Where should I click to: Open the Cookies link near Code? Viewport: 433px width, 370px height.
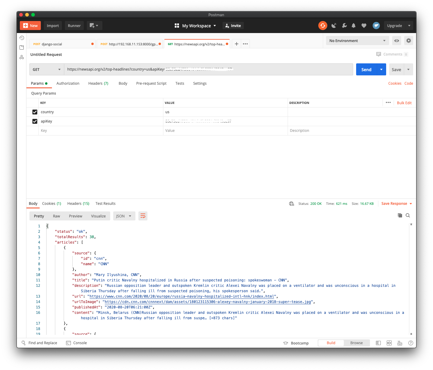(395, 83)
